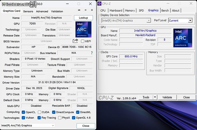The image size is (197, 130).
Task: Click the Driver Version field 31.0.101.5126 DCH
Action: point(57,82)
